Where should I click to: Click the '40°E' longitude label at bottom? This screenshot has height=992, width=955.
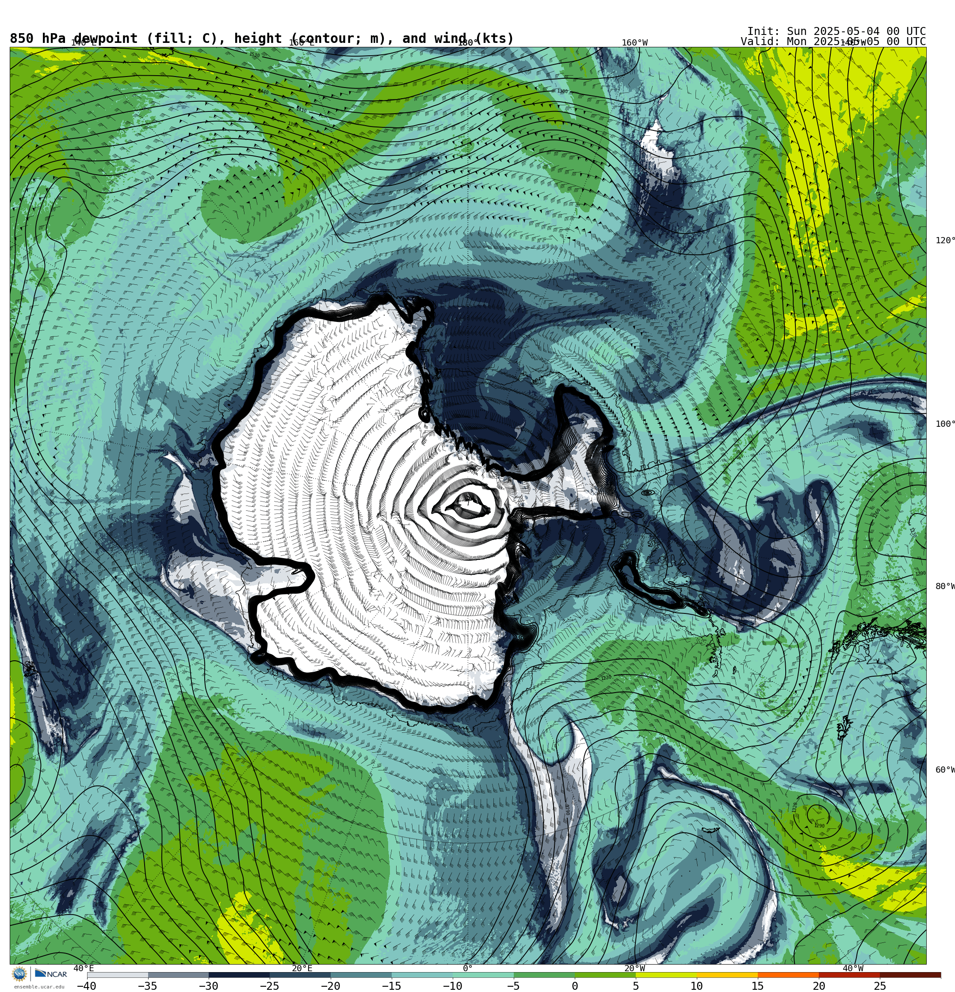point(84,969)
